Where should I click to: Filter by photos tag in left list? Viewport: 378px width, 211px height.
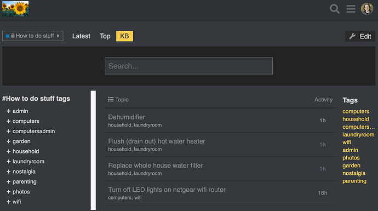click(21, 192)
